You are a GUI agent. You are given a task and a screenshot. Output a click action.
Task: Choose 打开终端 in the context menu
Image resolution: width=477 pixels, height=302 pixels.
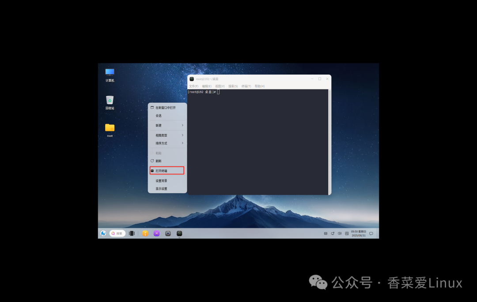tap(167, 171)
